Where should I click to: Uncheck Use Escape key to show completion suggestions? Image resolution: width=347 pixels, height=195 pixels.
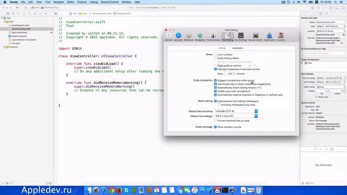(215, 84)
